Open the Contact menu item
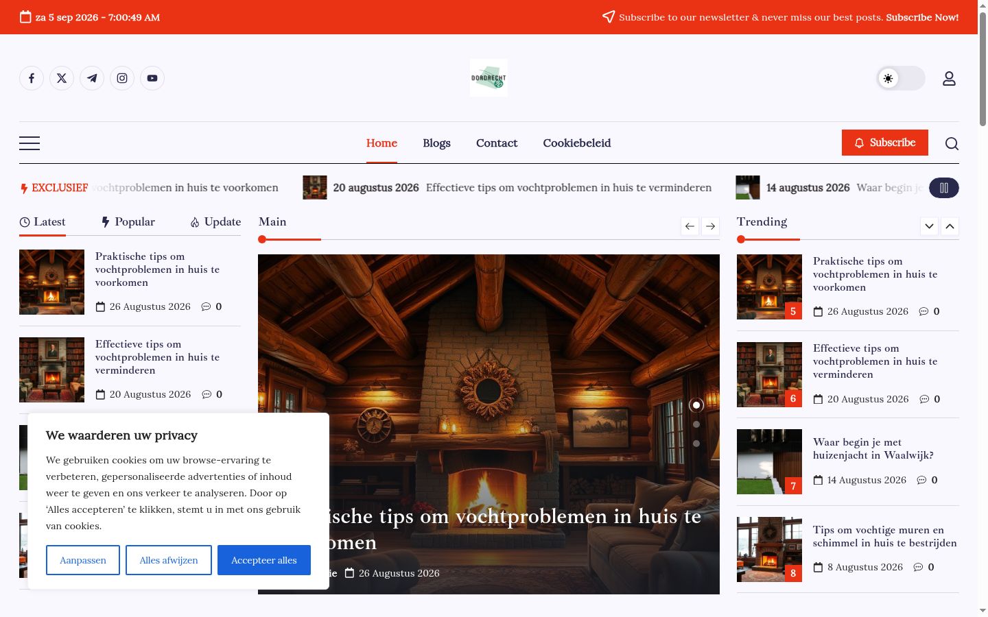 [x=497, y=143]
